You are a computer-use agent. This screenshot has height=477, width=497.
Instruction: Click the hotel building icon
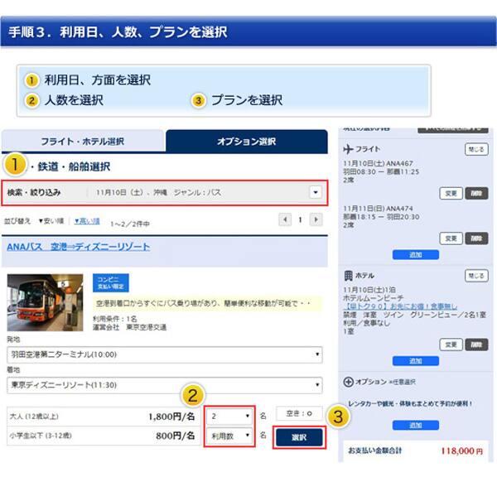[348, 275]
